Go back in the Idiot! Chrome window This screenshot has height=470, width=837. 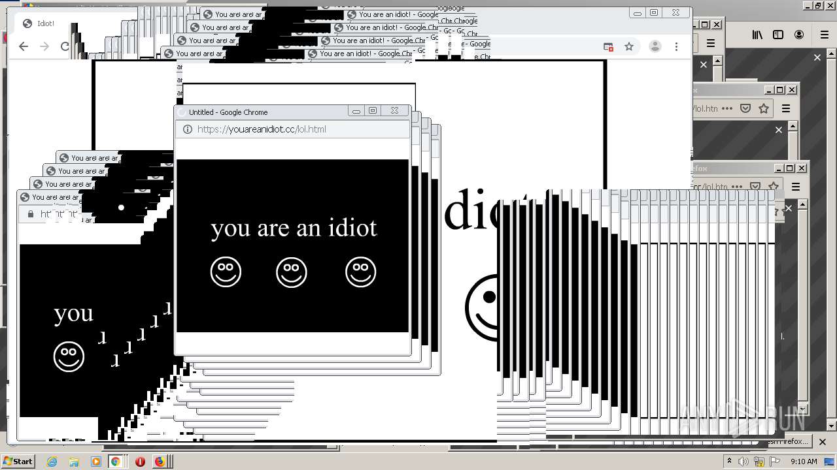click(24, 46)
